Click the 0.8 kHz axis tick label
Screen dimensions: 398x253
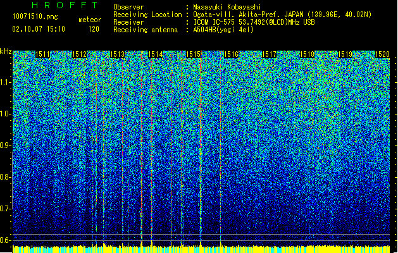[5, 177]
